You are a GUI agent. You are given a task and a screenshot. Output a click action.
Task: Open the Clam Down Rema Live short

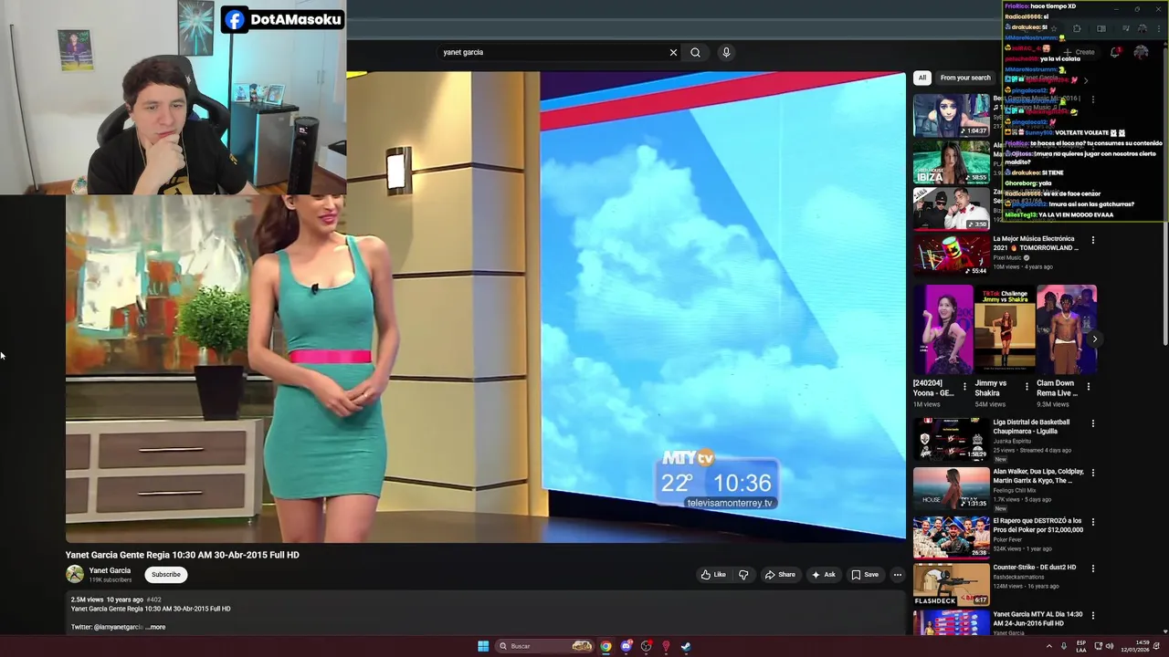[1067, 330]
